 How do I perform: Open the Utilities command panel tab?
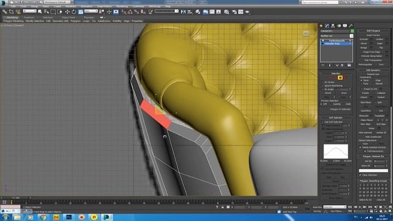(x=351, y=26)
